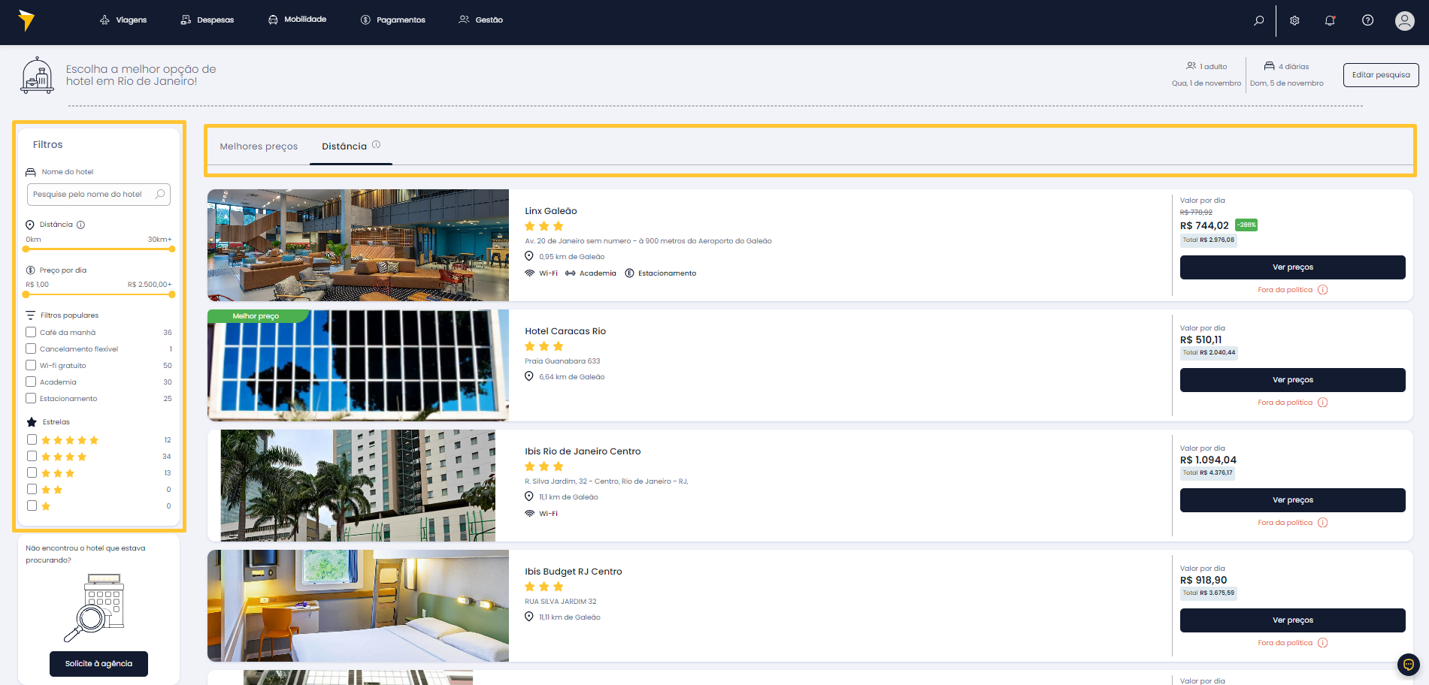Select the four-star rating checkbox
1429x685 pixels.
pyautogui.click(x=32, y=456)
